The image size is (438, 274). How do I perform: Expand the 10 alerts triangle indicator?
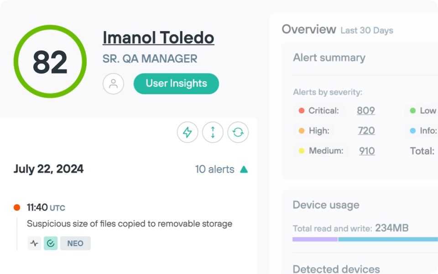pos(244,169)
